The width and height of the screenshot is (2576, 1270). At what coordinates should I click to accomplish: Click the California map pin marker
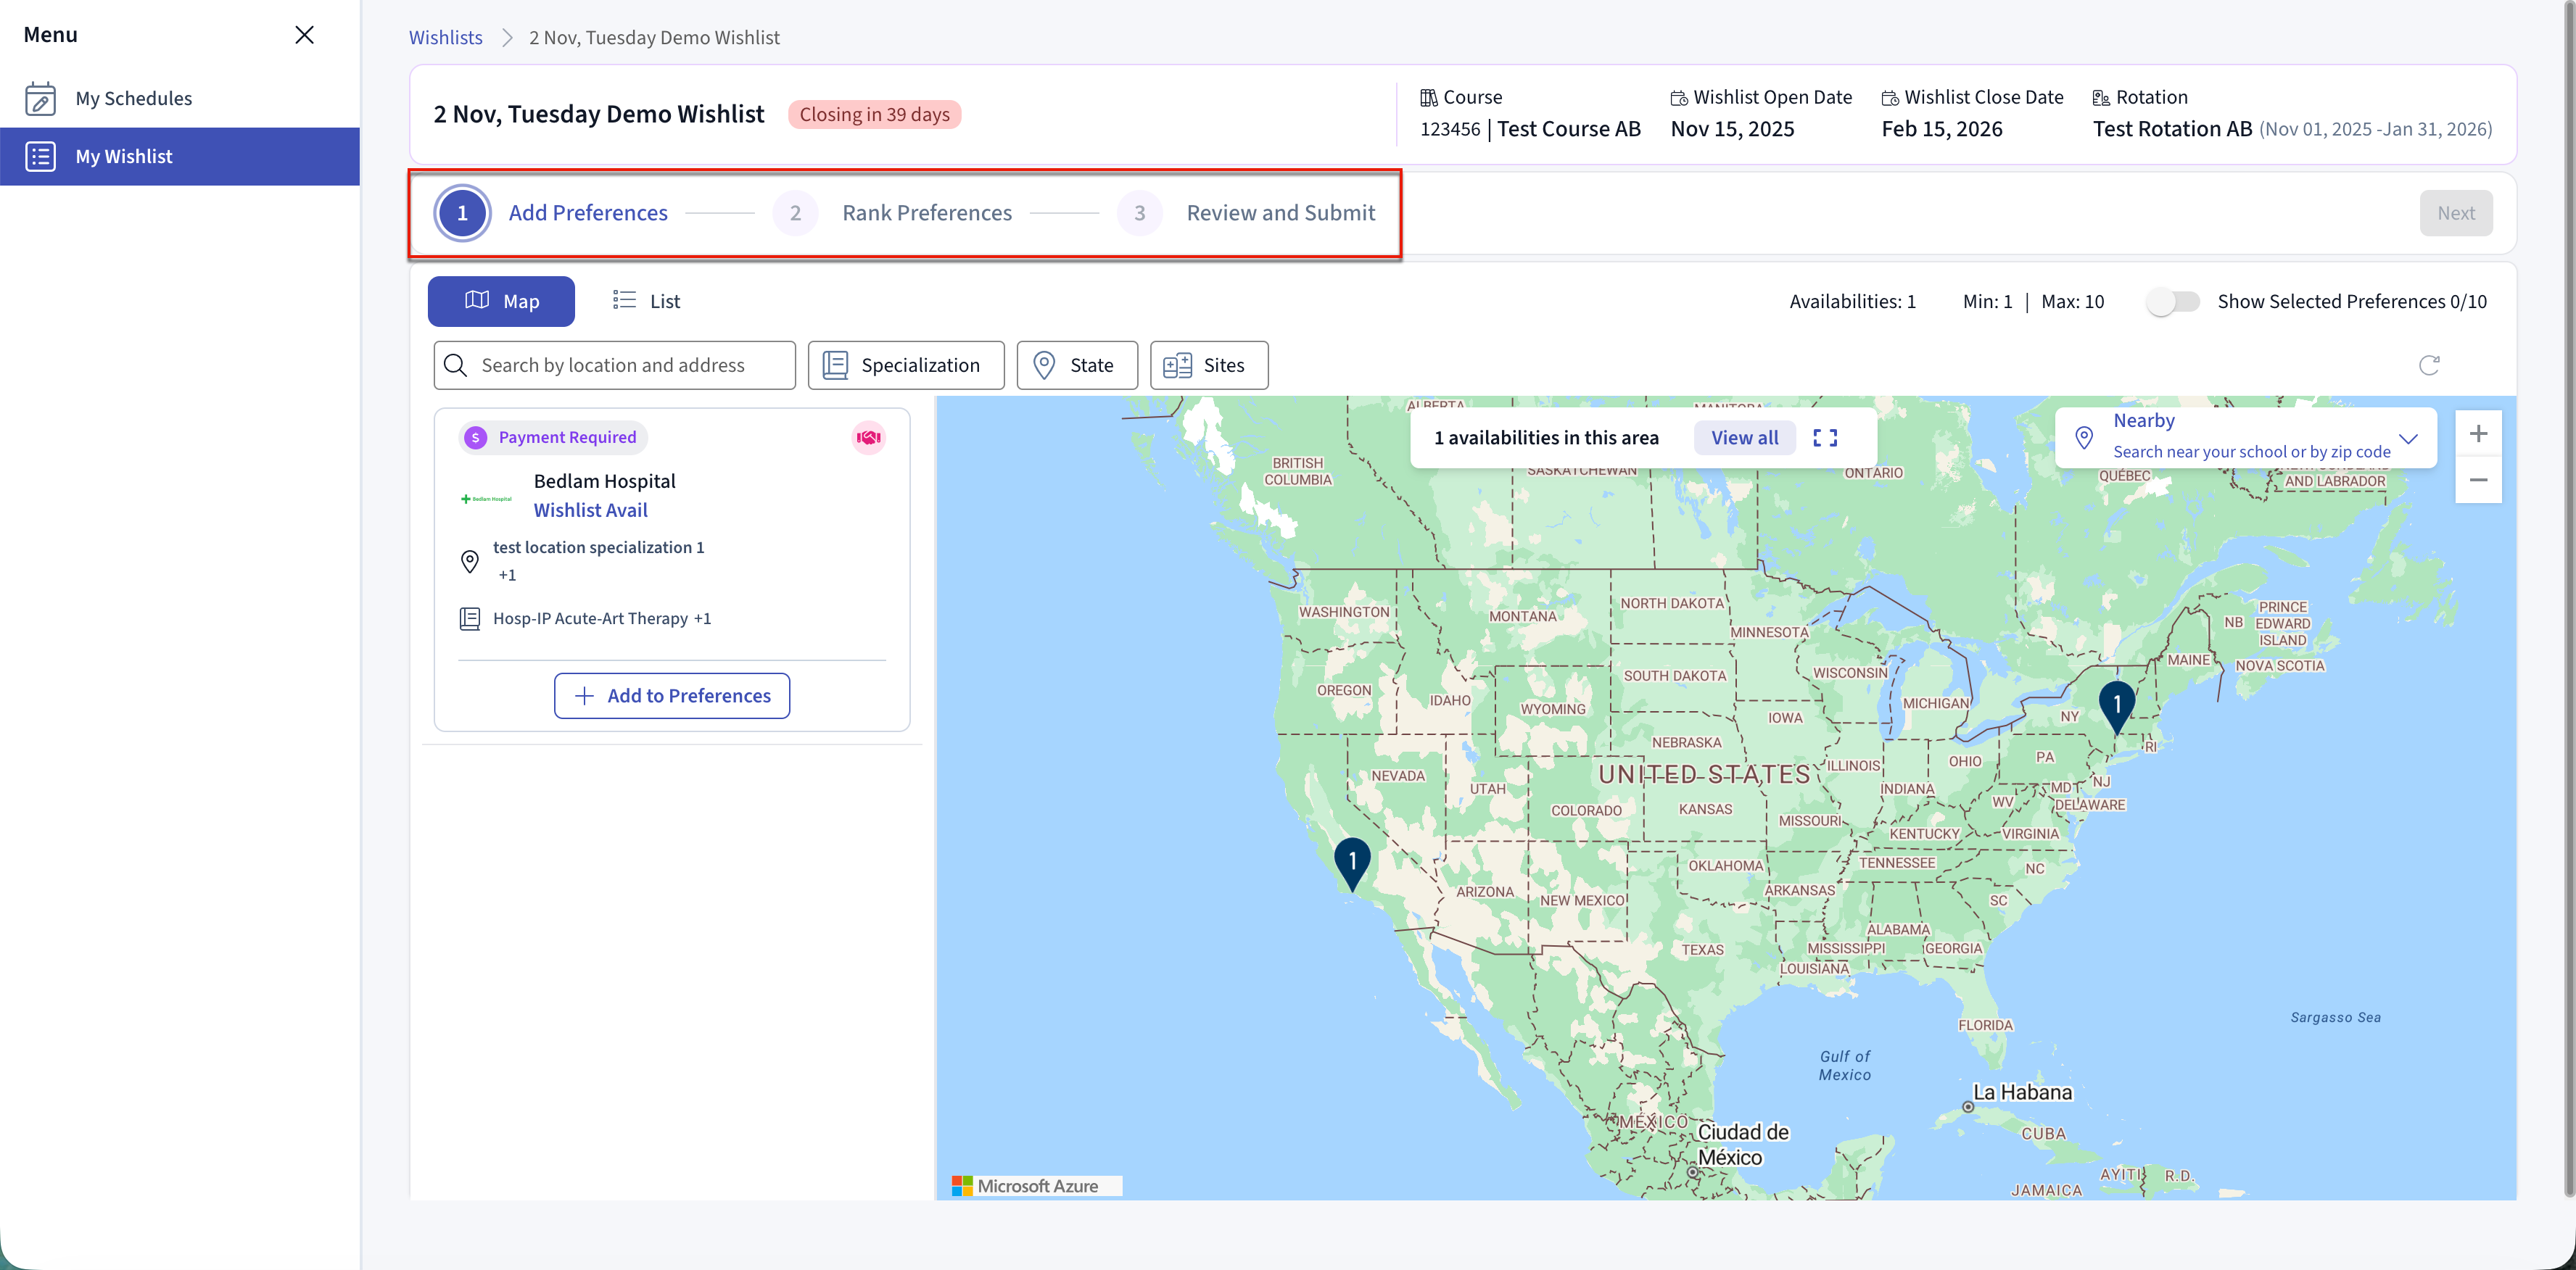pos(1352,861)
